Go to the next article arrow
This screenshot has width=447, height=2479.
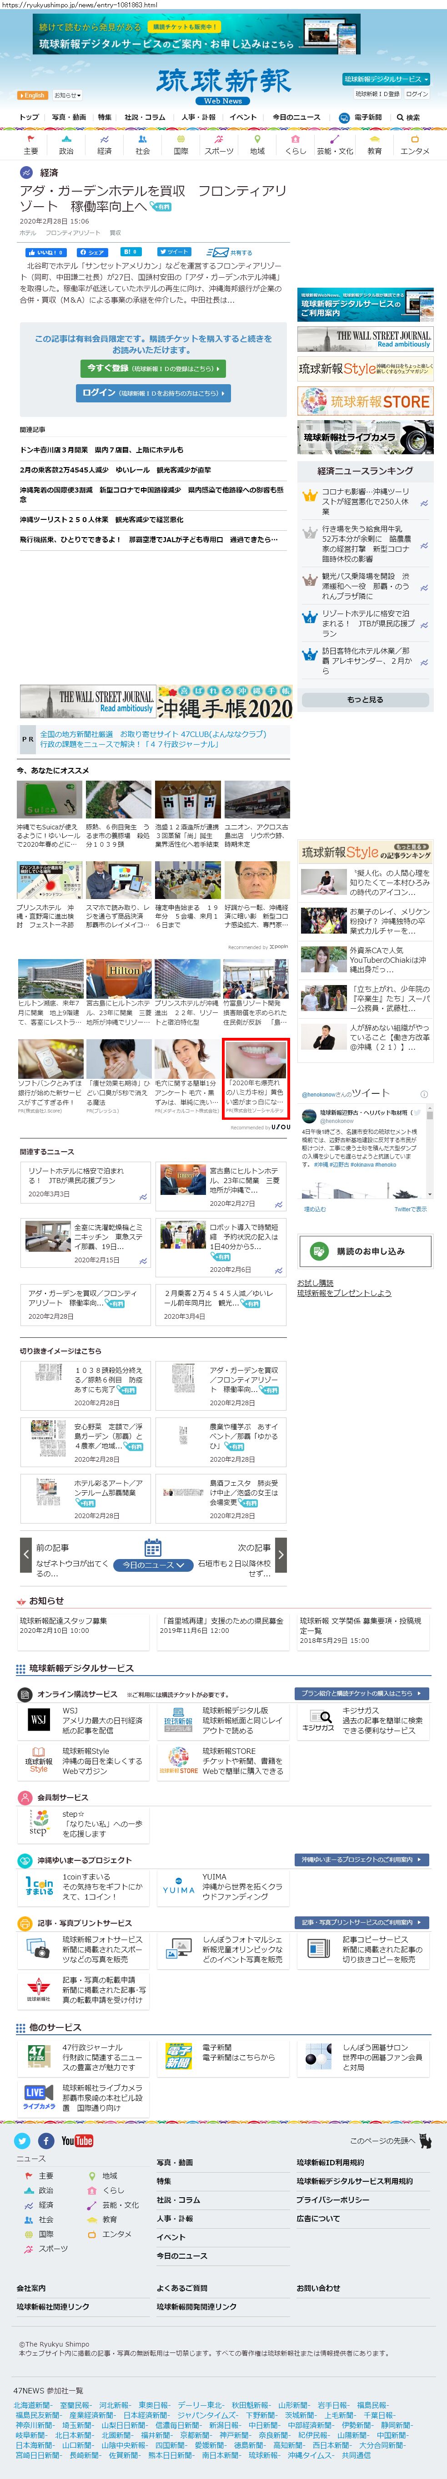coord(281,1553)
